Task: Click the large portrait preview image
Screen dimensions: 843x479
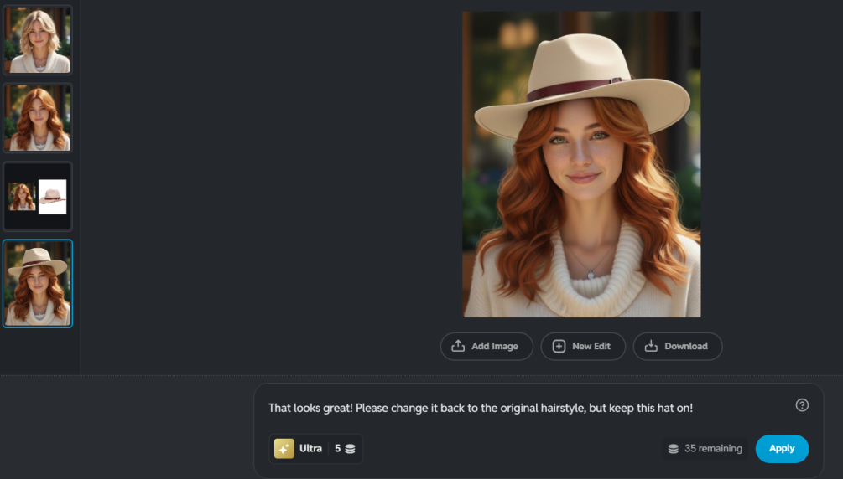Action: point(580,164)
